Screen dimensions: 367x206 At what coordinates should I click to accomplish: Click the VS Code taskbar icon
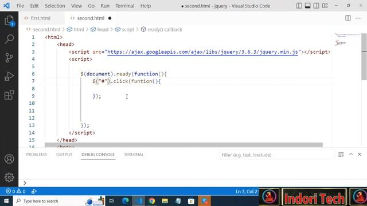(x=138, y=201)
